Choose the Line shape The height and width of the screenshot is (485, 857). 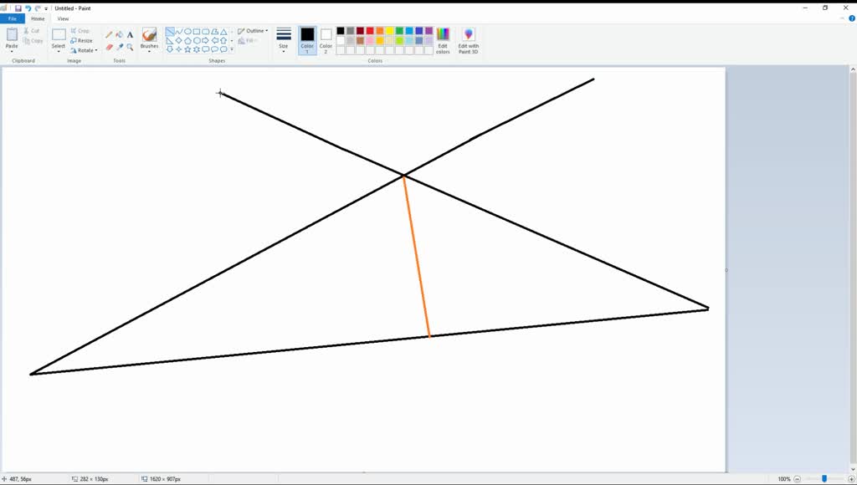pos(170,32)
